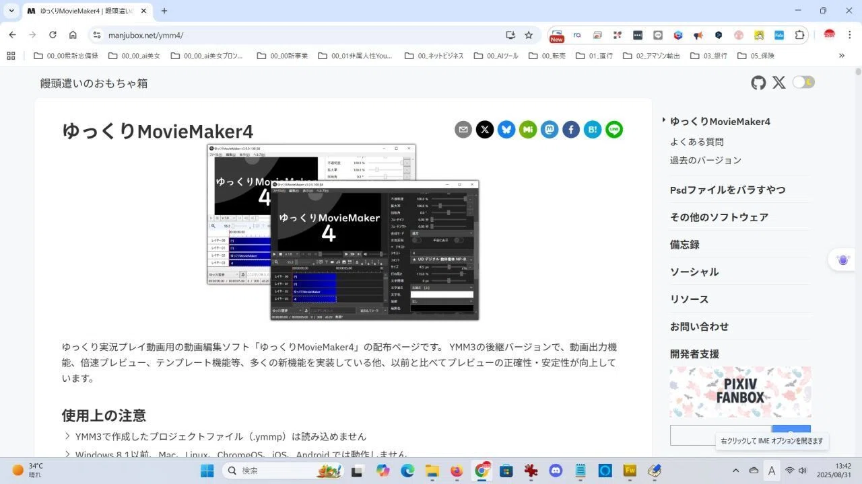Open よくある質問 sidebar link
This screenshot has width=862, height=484.
click(x=697, y=142)
